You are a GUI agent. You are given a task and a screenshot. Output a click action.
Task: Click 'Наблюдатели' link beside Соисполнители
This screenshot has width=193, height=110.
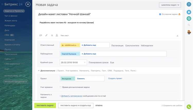tap(147, 45)
